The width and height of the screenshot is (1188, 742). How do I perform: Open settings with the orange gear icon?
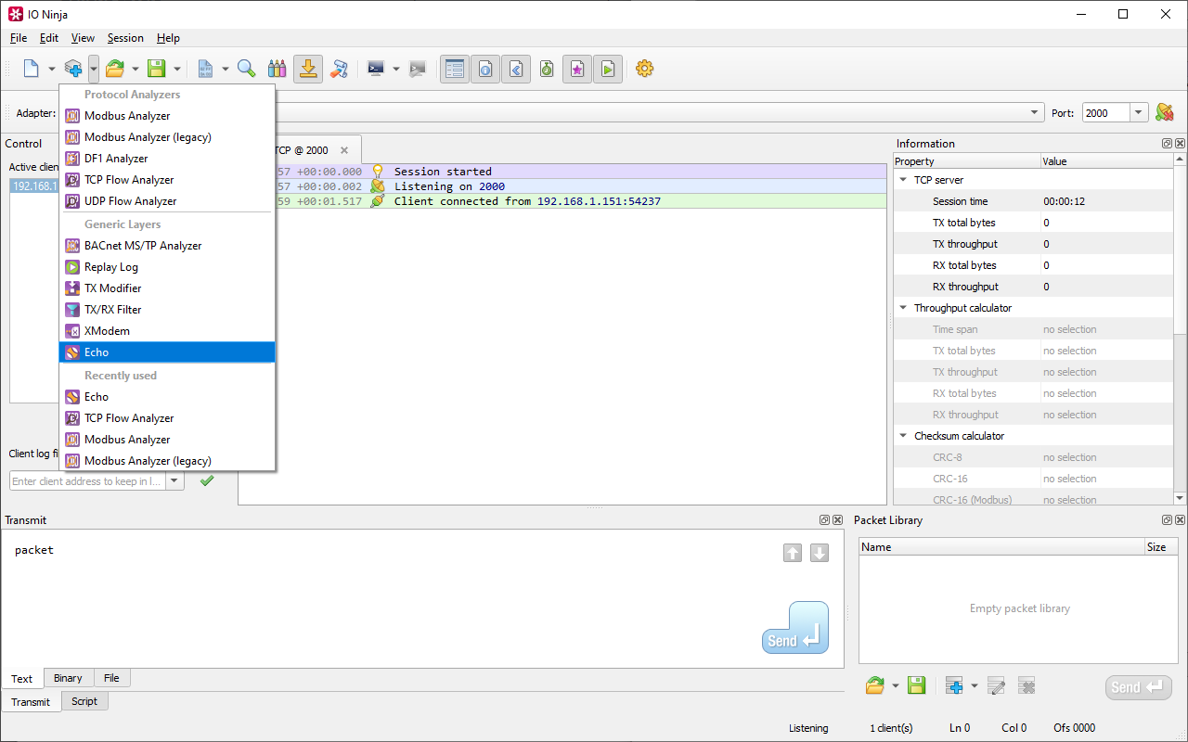point(645,69)
